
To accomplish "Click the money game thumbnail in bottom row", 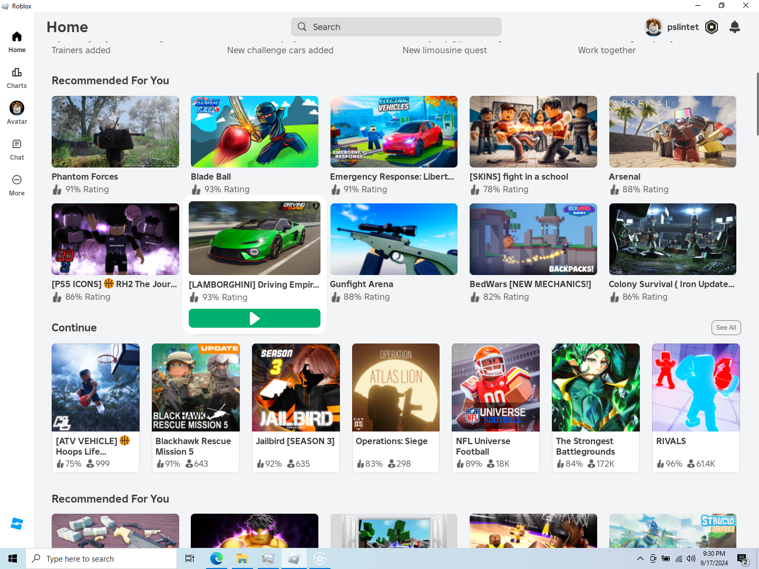I will tap(115, 531).
